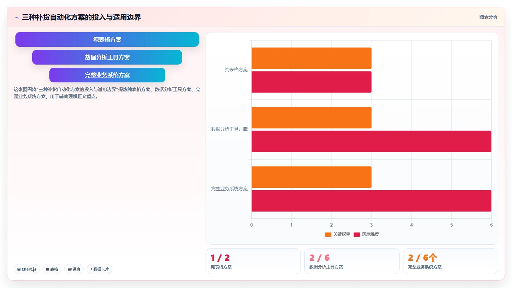Click the red 落地难度 bar for 纯表格方案
The height and width of the screenshot is (288, 512).
[x=311, y=82]
